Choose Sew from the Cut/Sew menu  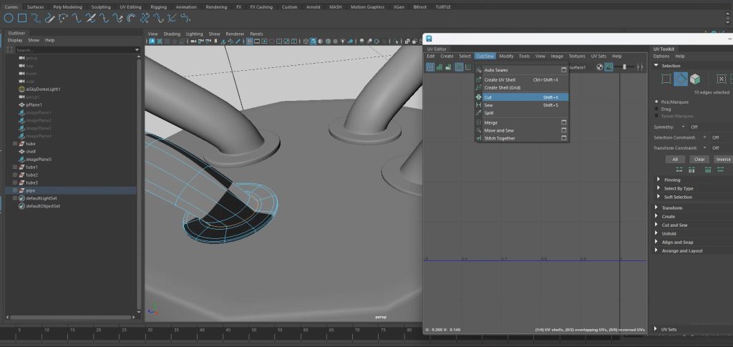coord(522,105)
